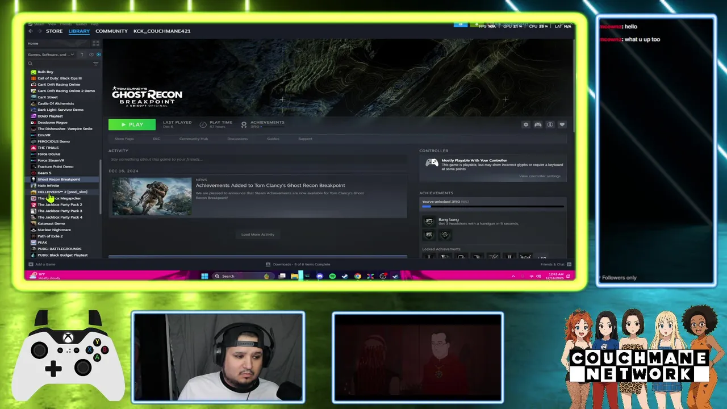Click the Bang bang achievement icon
The height and width of the screenshot is (409, 727).
pos(429,222)
